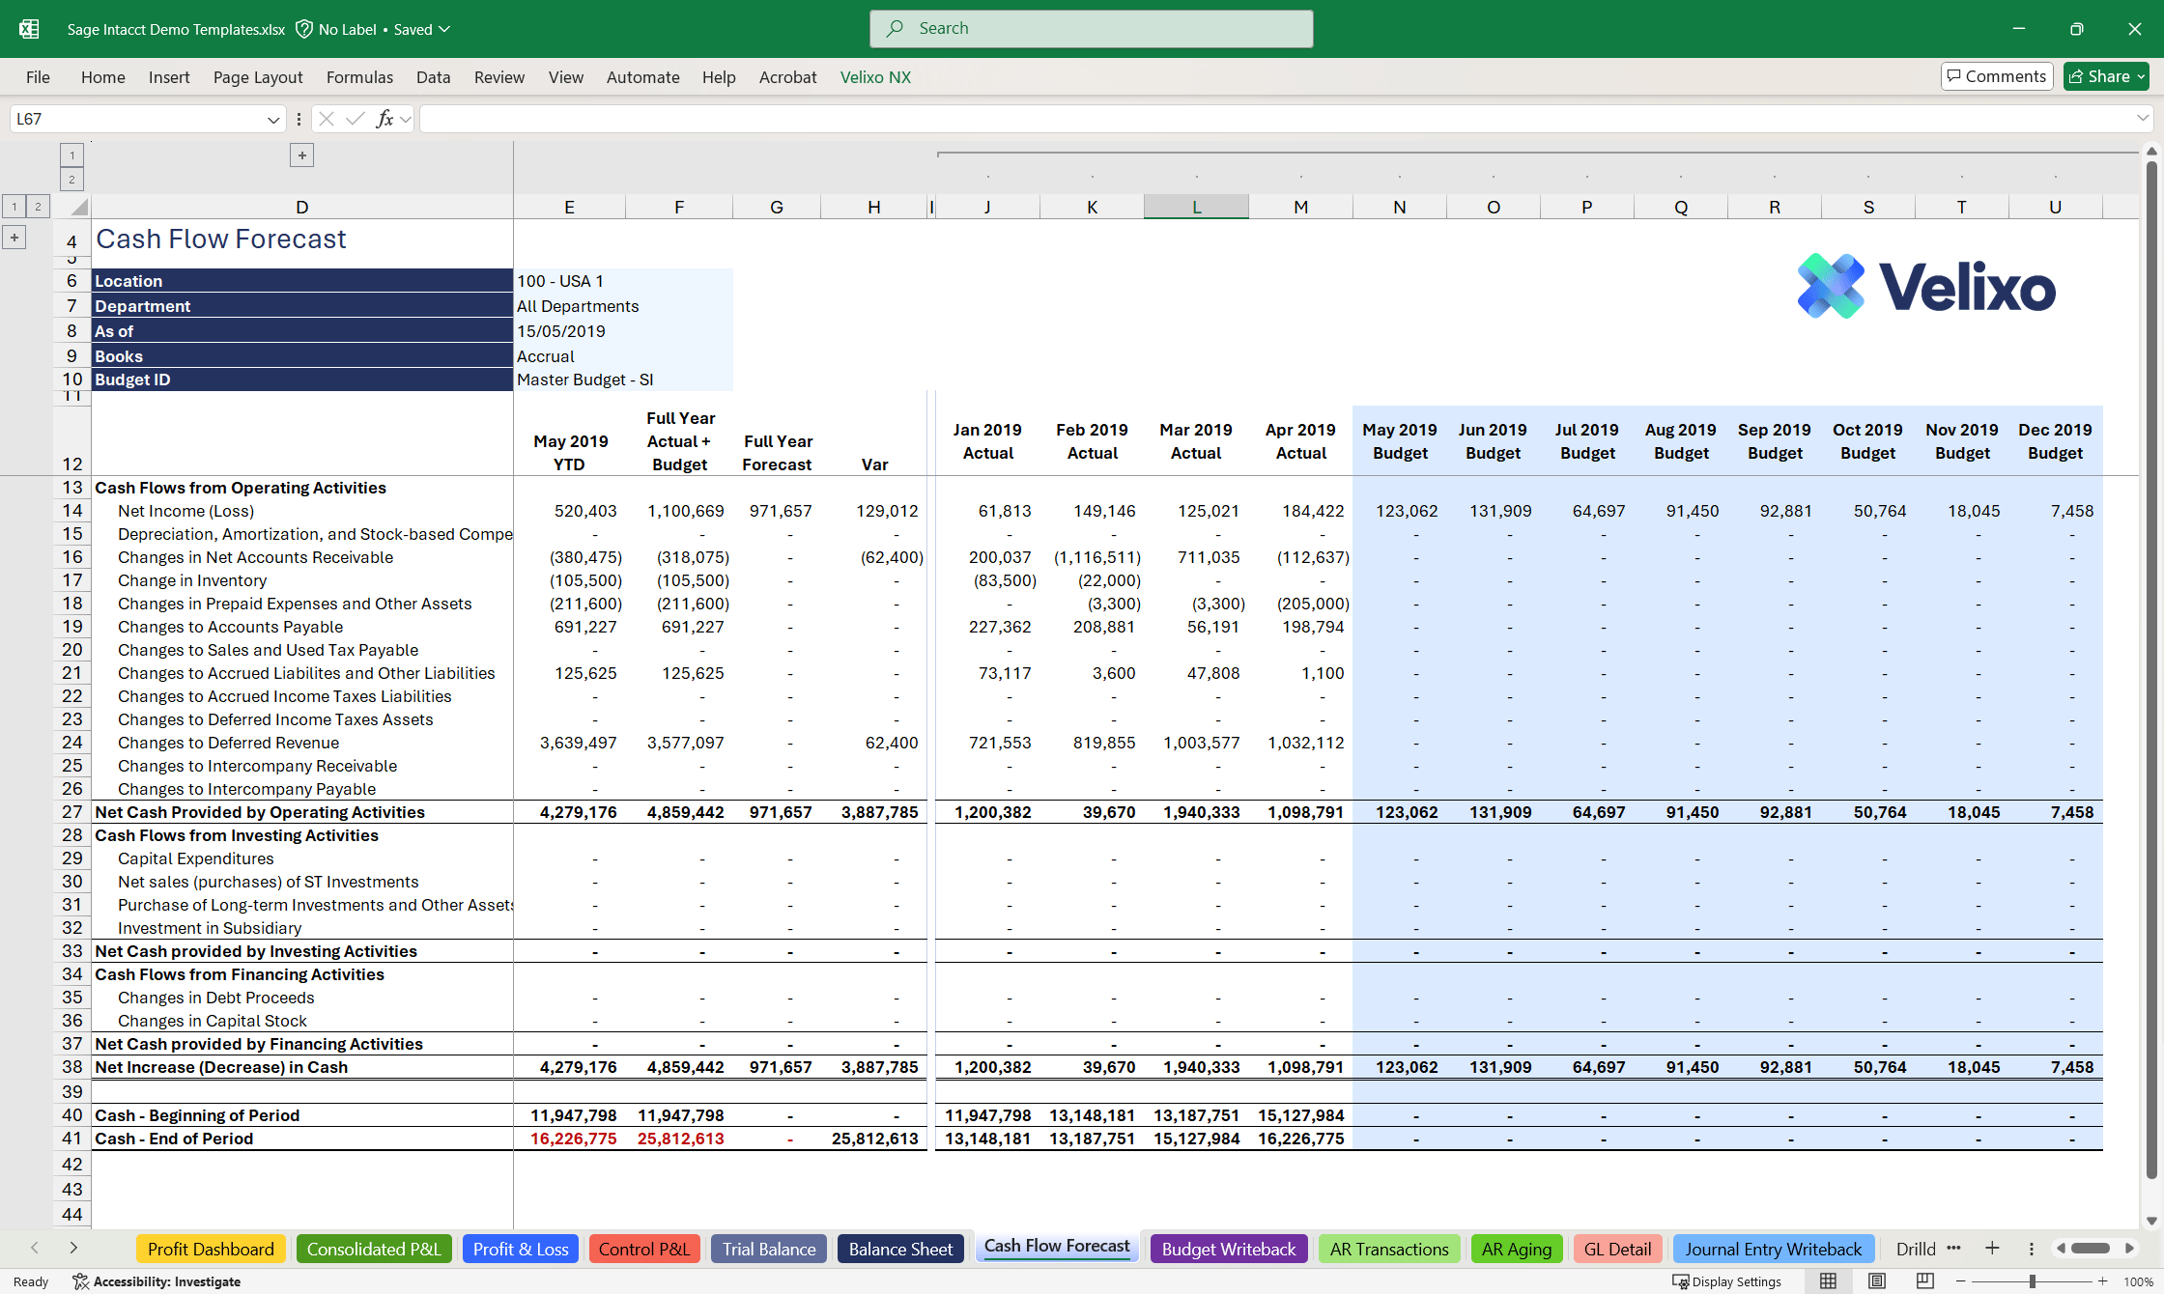2164x1294 pixels.
Task: Click the Excel logo icon top left
Action: pyautogui.click(x=29, y=28)
